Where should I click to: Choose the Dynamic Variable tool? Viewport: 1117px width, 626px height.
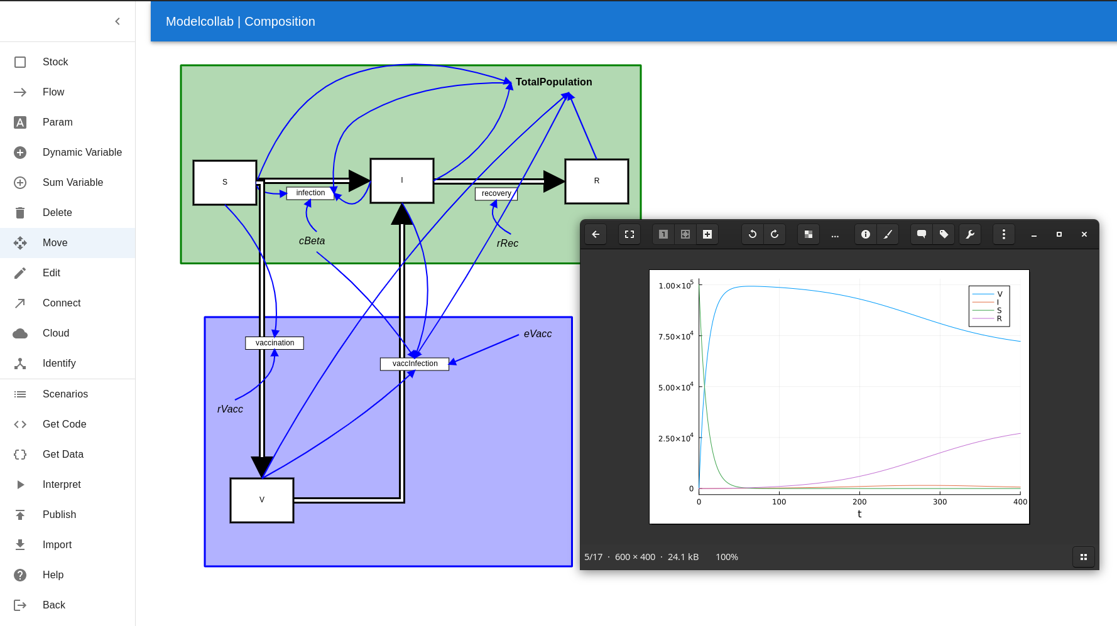[82, 152]
